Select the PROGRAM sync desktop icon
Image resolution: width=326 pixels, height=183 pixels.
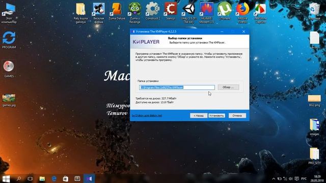(9, 40)
